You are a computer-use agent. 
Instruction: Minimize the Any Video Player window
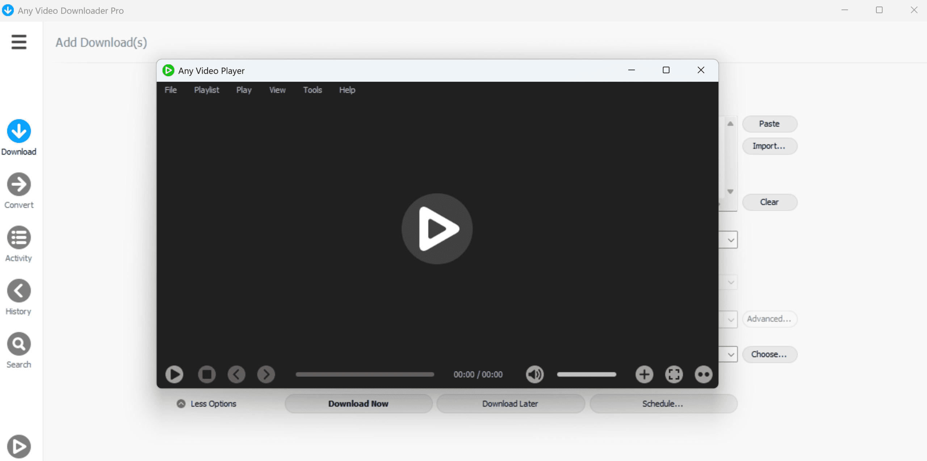(x=632, y=70)
